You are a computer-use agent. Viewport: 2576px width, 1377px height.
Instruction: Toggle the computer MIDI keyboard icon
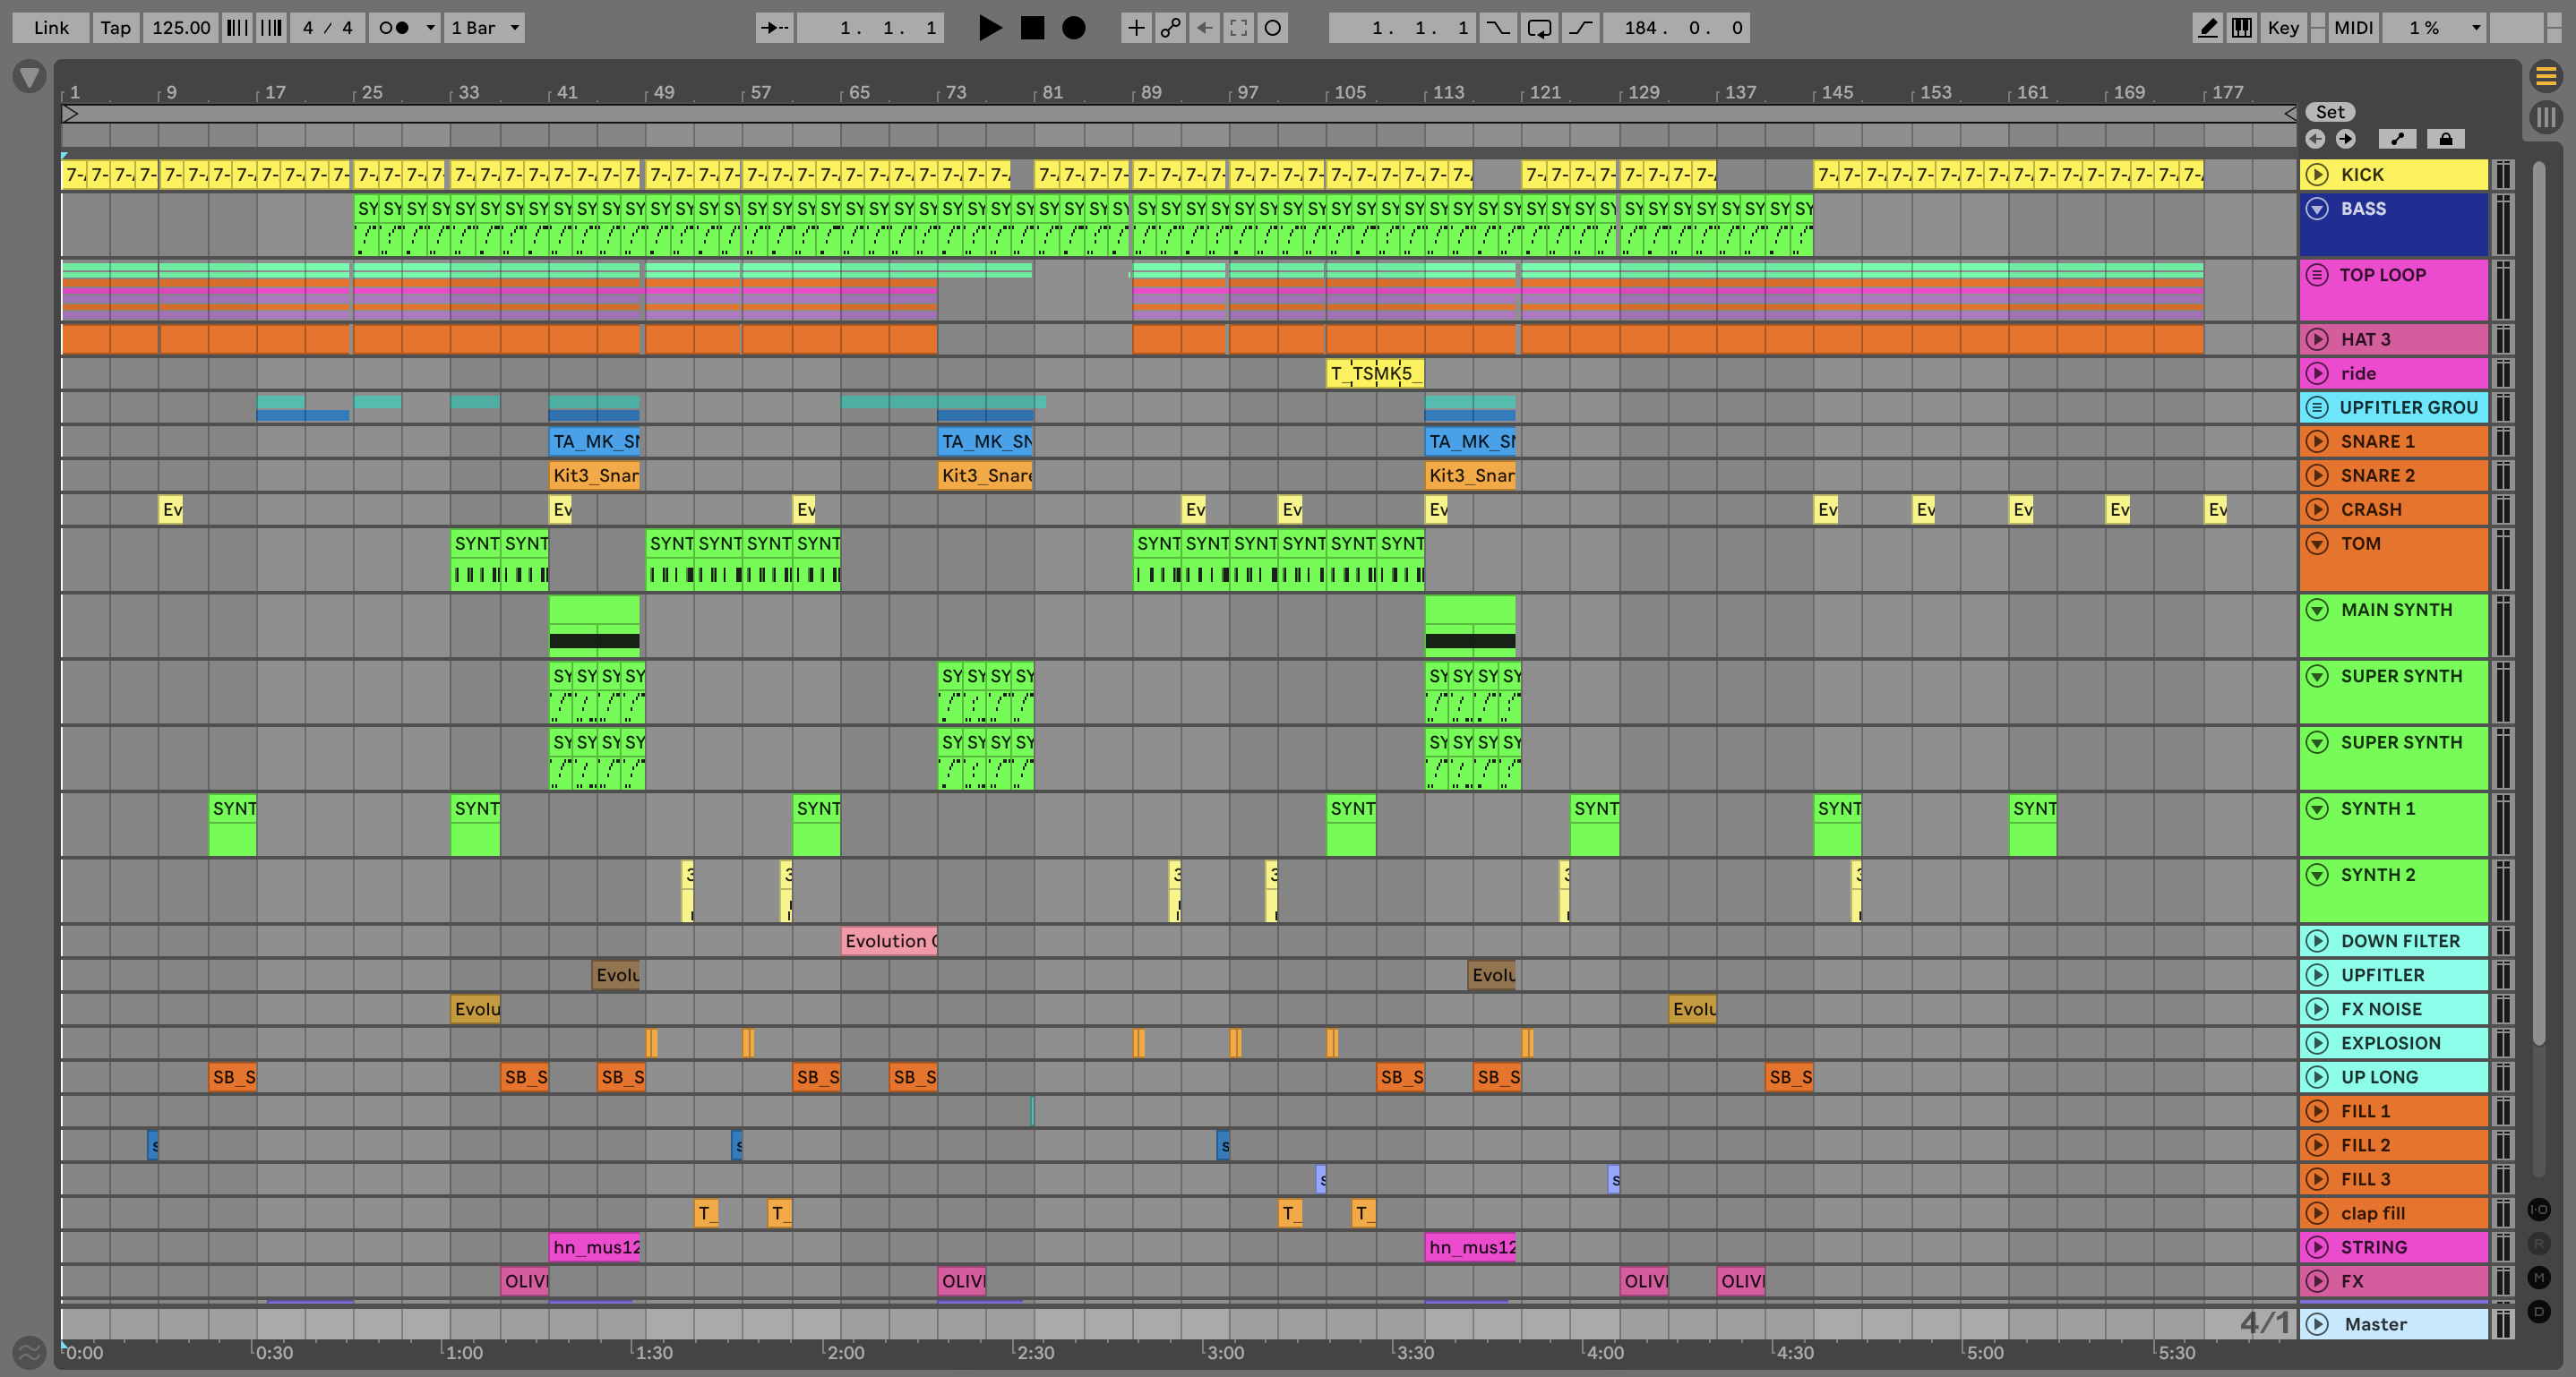coord(2242,28)
